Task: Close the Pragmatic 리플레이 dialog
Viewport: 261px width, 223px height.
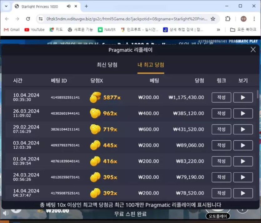Action: pos(253,50)
